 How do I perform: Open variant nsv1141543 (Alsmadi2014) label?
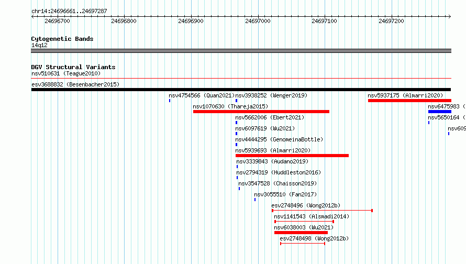[312, 216]
